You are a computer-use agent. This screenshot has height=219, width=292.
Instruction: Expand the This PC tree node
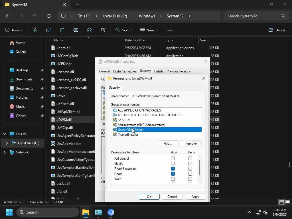click(5, 134)
